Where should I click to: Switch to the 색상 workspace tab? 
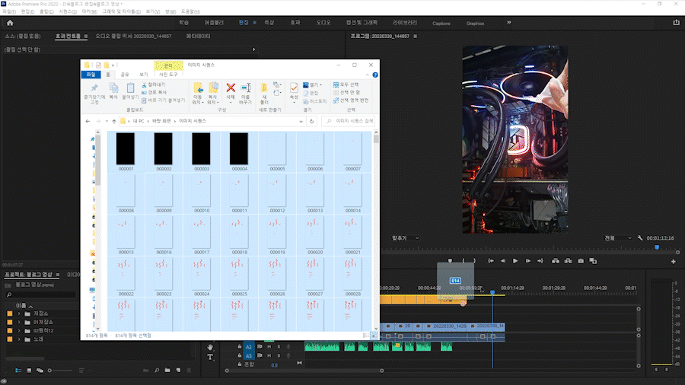click(269, 24)
